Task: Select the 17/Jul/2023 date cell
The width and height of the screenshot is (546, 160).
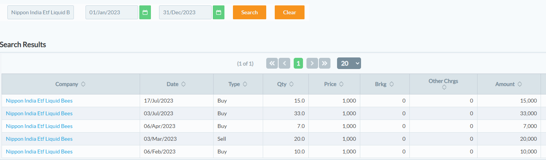Action: [x=176, y=101]
